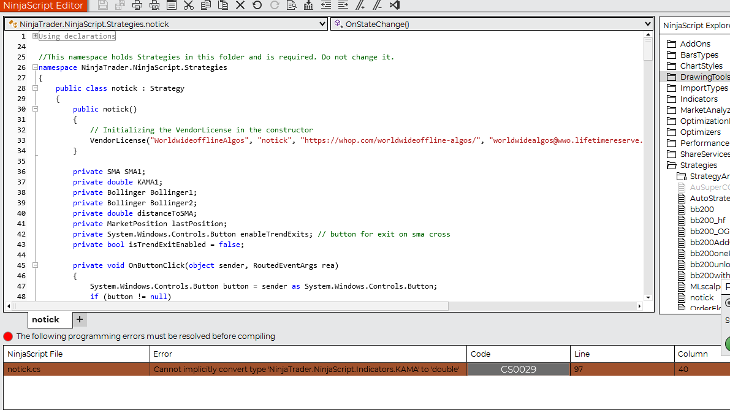Click the horizontal scrollbar left arrow

[9, 306]
